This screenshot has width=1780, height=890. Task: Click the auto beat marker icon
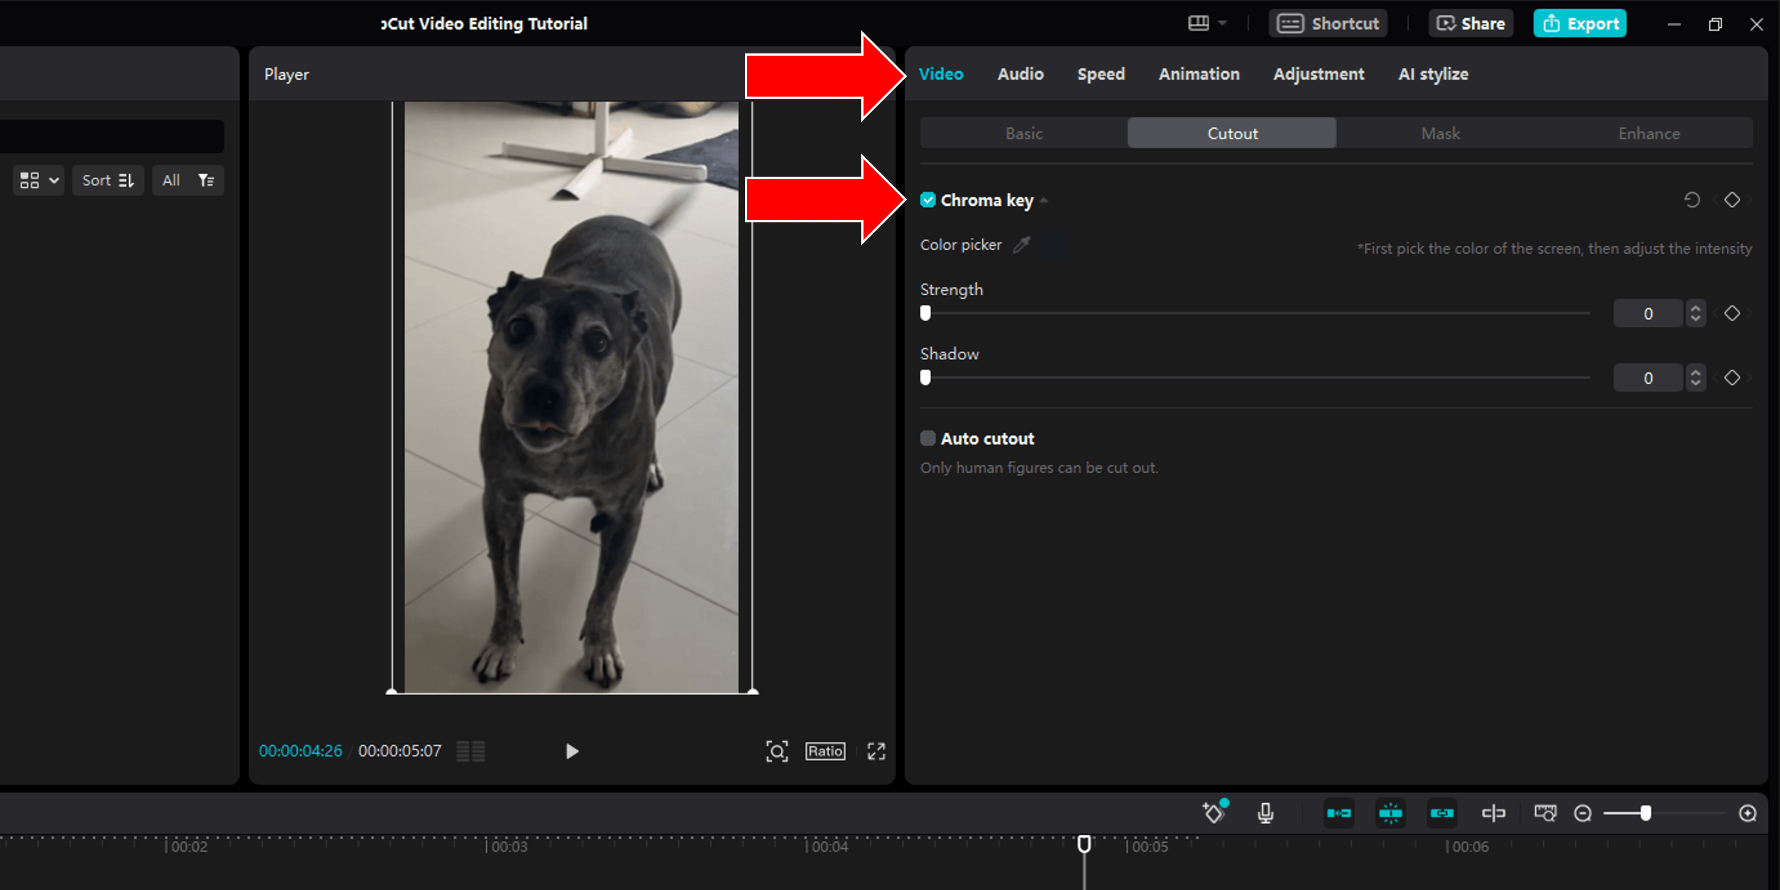pyautogui.click(x=1214, y=813)
